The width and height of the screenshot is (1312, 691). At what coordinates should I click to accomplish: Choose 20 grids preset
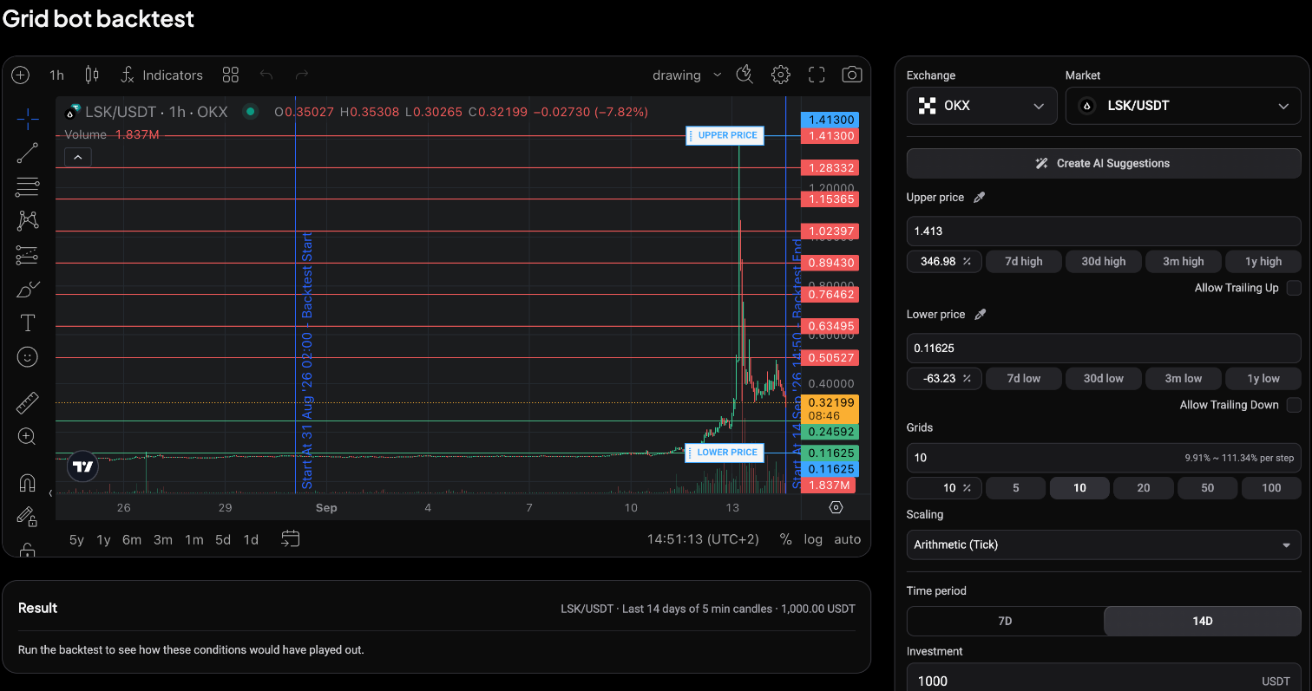tap(1144, 488)
